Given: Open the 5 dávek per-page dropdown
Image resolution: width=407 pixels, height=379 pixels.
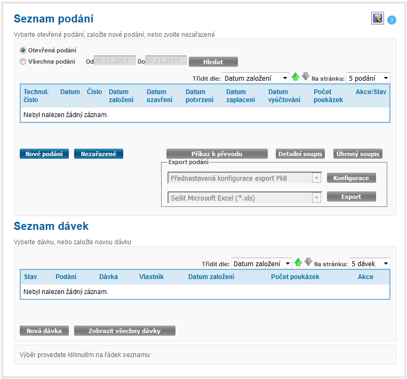Looking at the screenshot, I should (369, 264).
